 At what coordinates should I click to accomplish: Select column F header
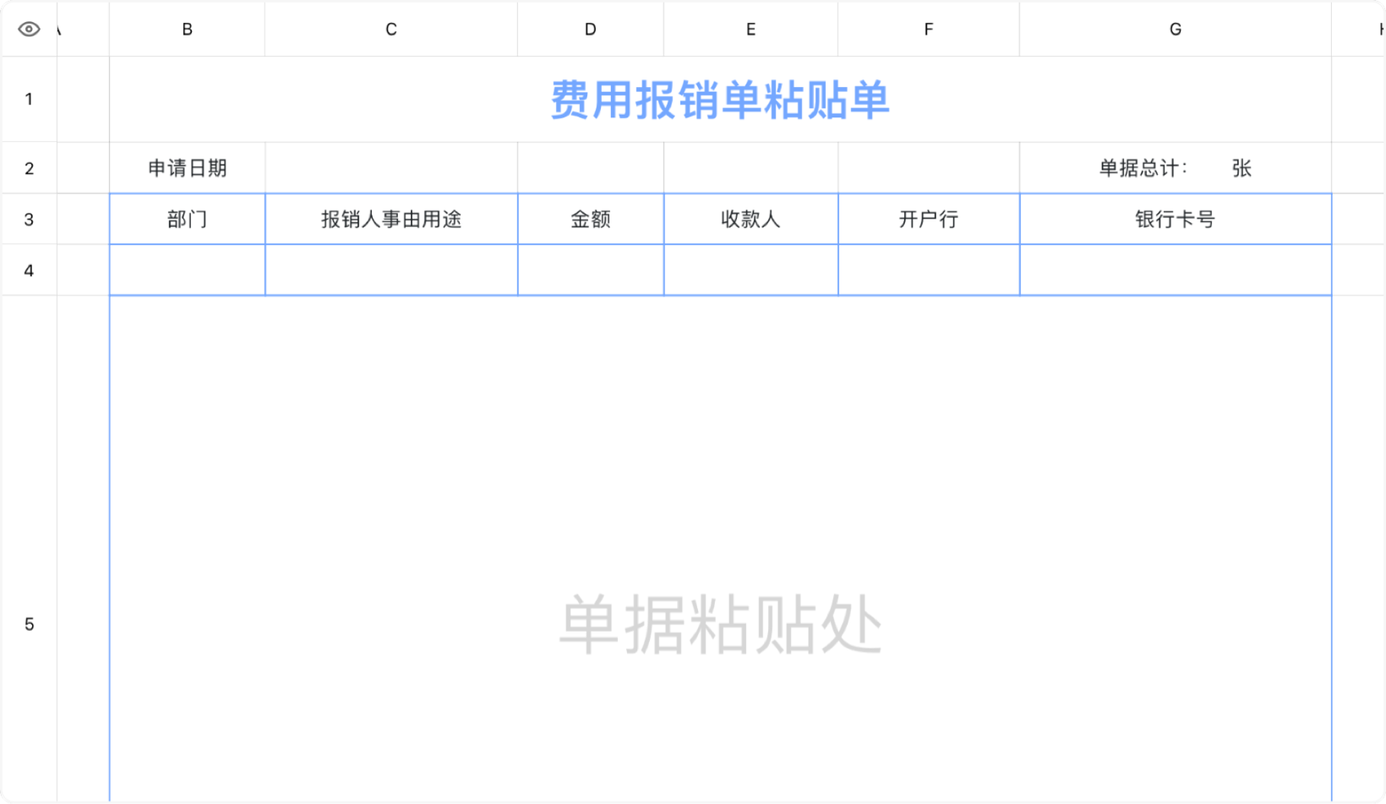point(929,30)
